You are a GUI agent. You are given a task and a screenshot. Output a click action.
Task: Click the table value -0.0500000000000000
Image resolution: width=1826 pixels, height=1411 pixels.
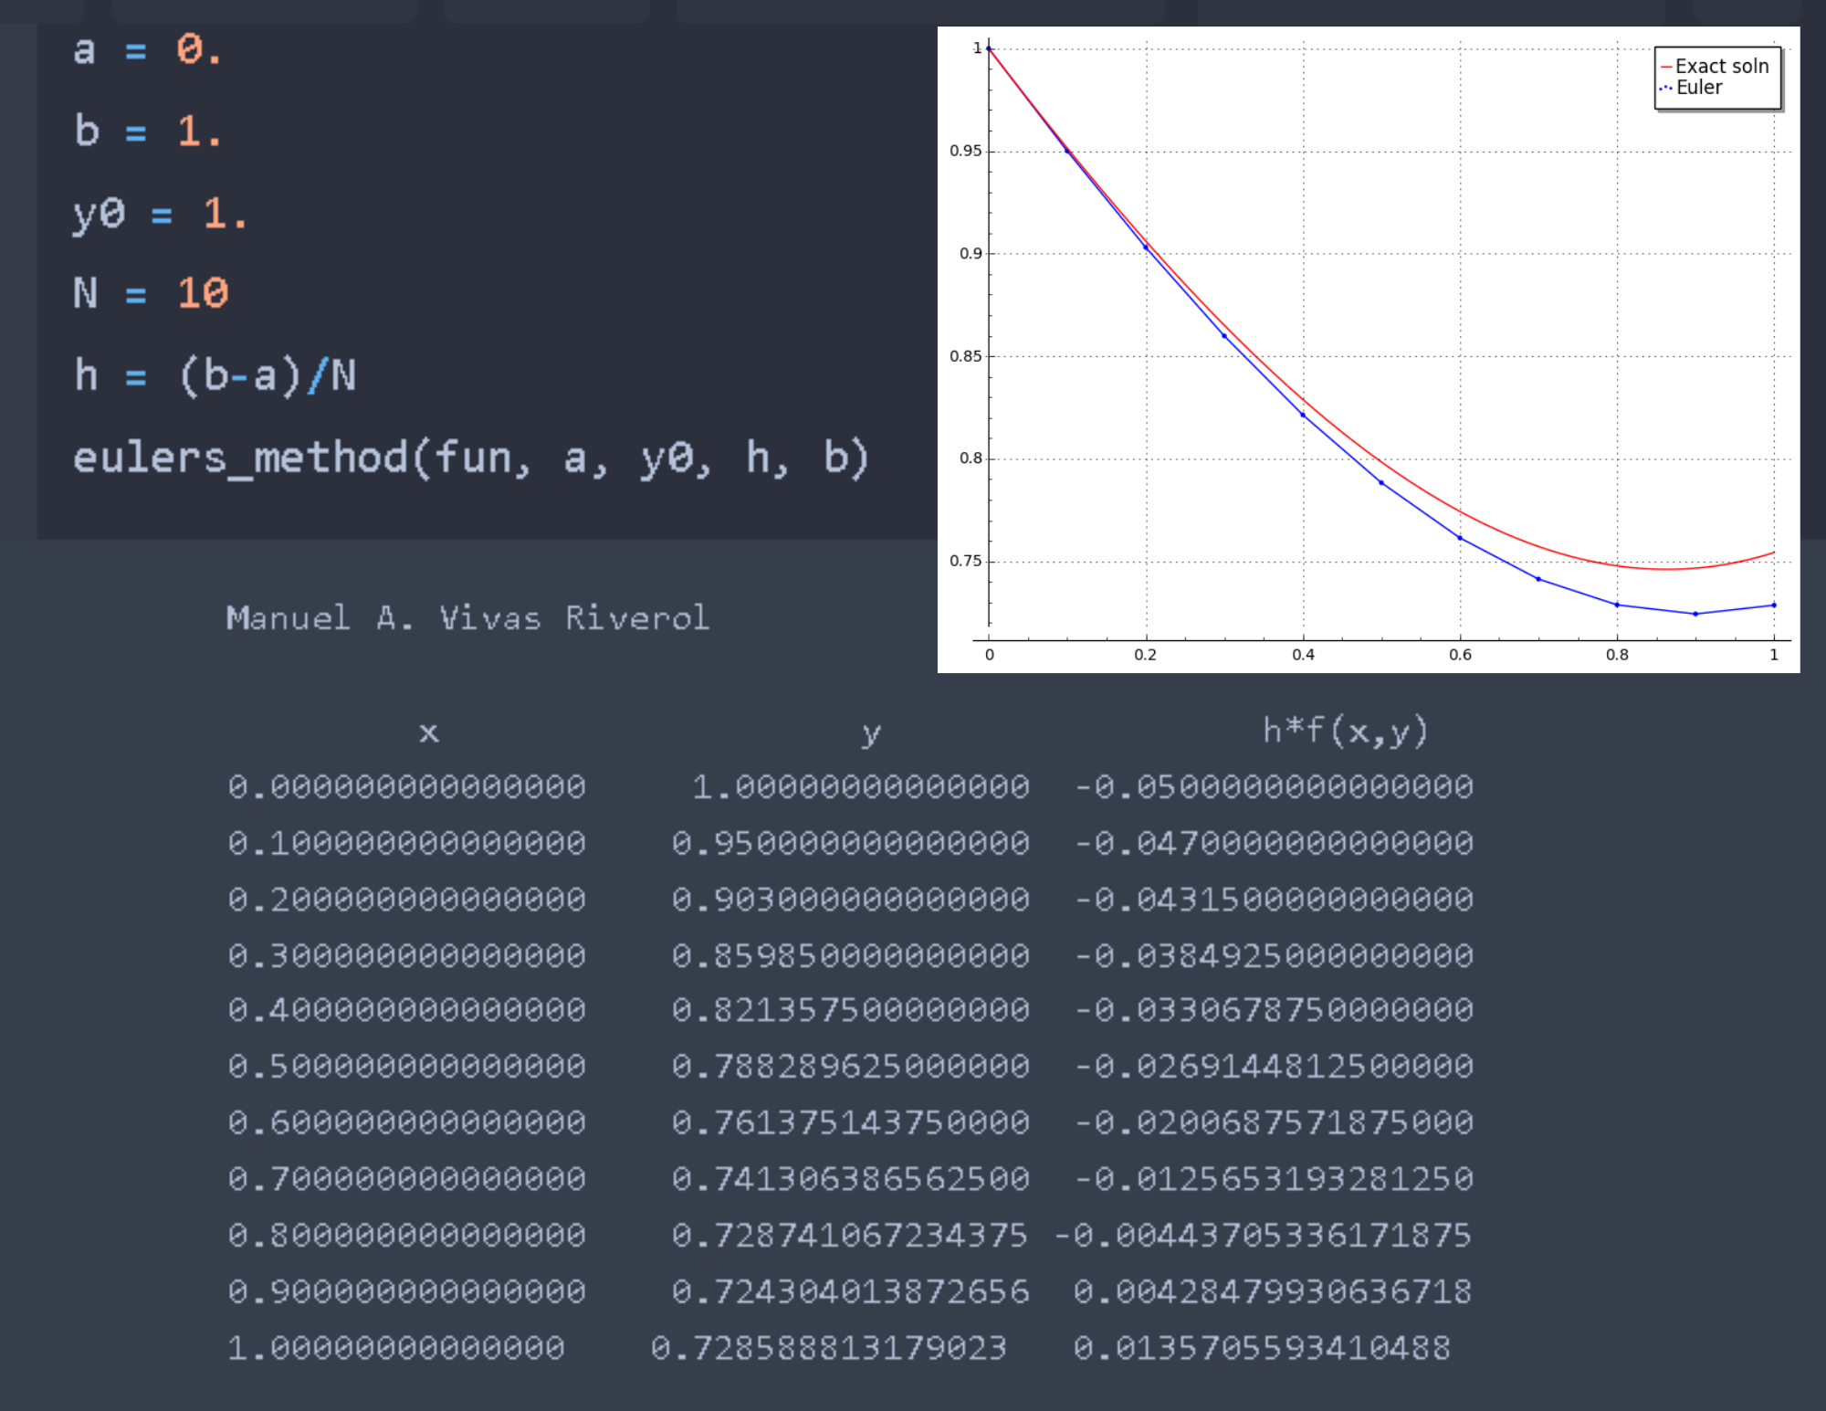point(1274,786)
